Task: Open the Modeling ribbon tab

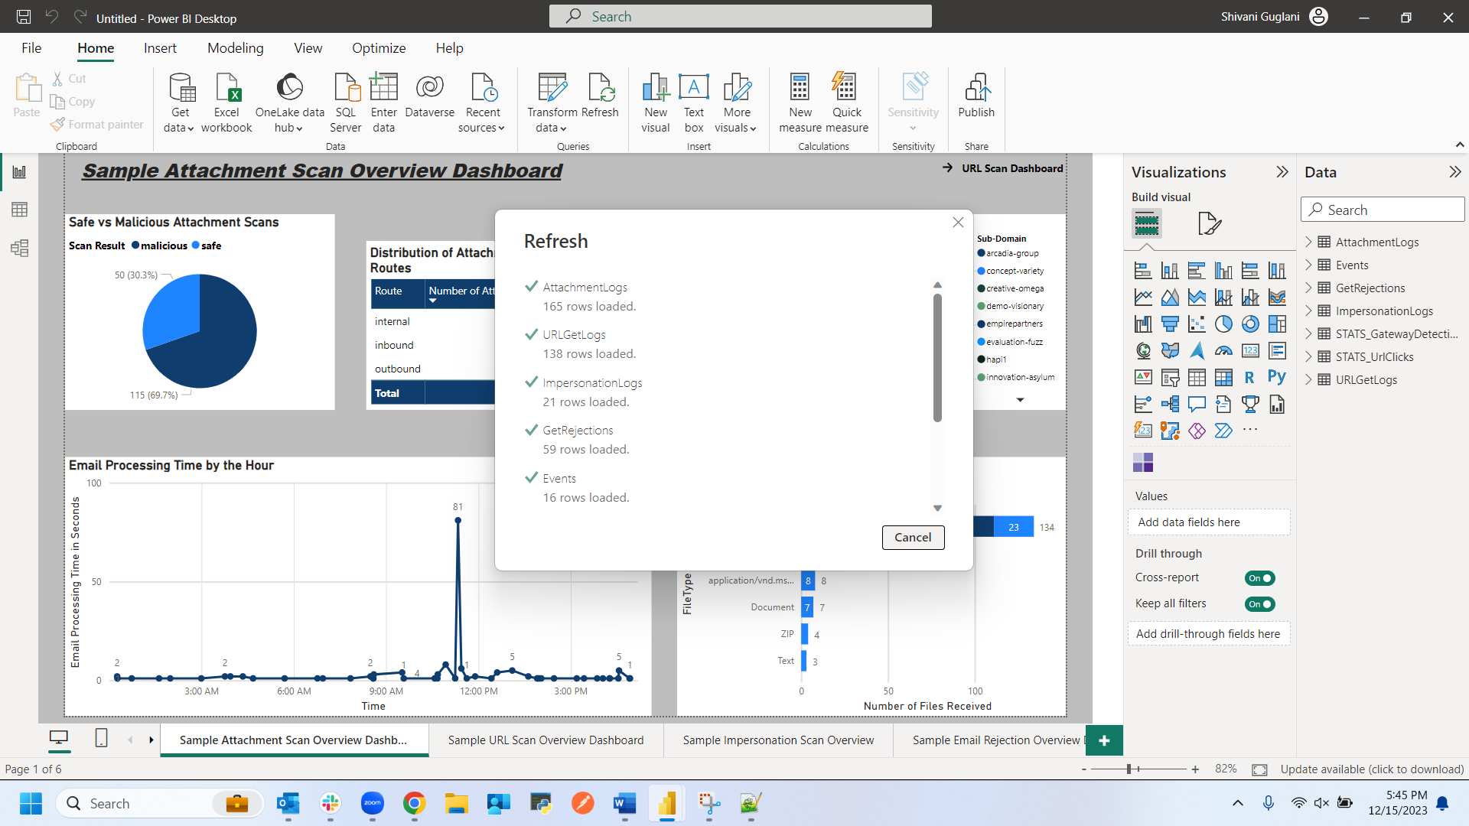Action: point(235,48)
